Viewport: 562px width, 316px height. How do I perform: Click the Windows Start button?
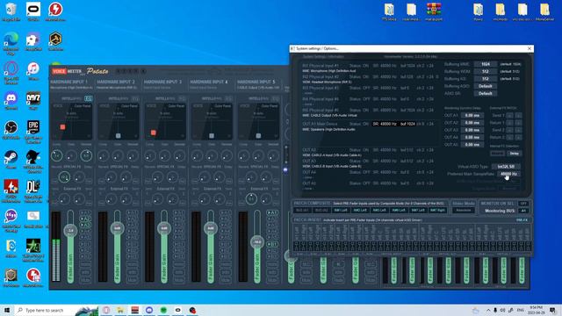click(x=7, y=310)
